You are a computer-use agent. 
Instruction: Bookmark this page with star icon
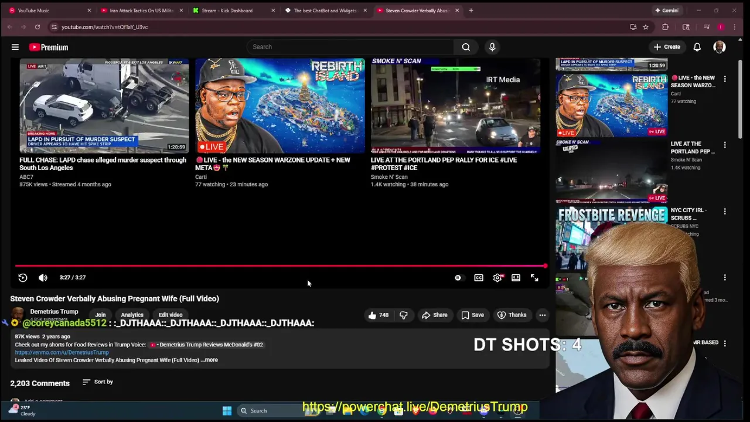646,27
